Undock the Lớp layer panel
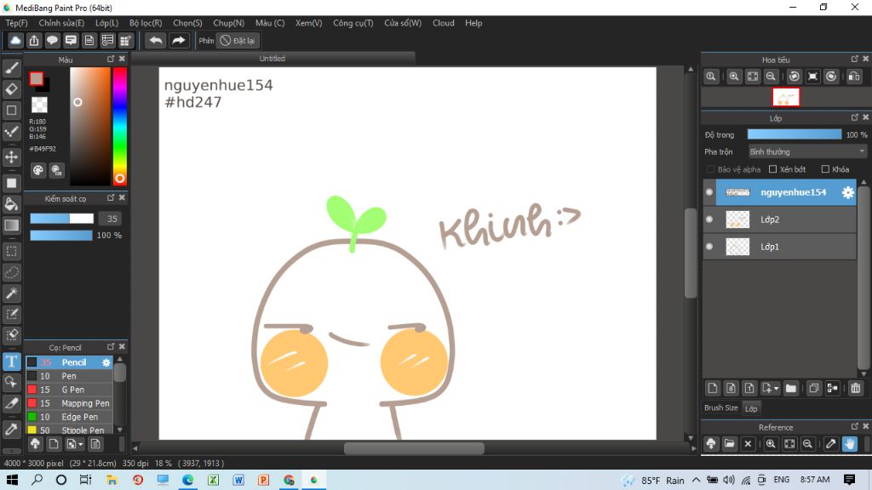 [855, 117]
